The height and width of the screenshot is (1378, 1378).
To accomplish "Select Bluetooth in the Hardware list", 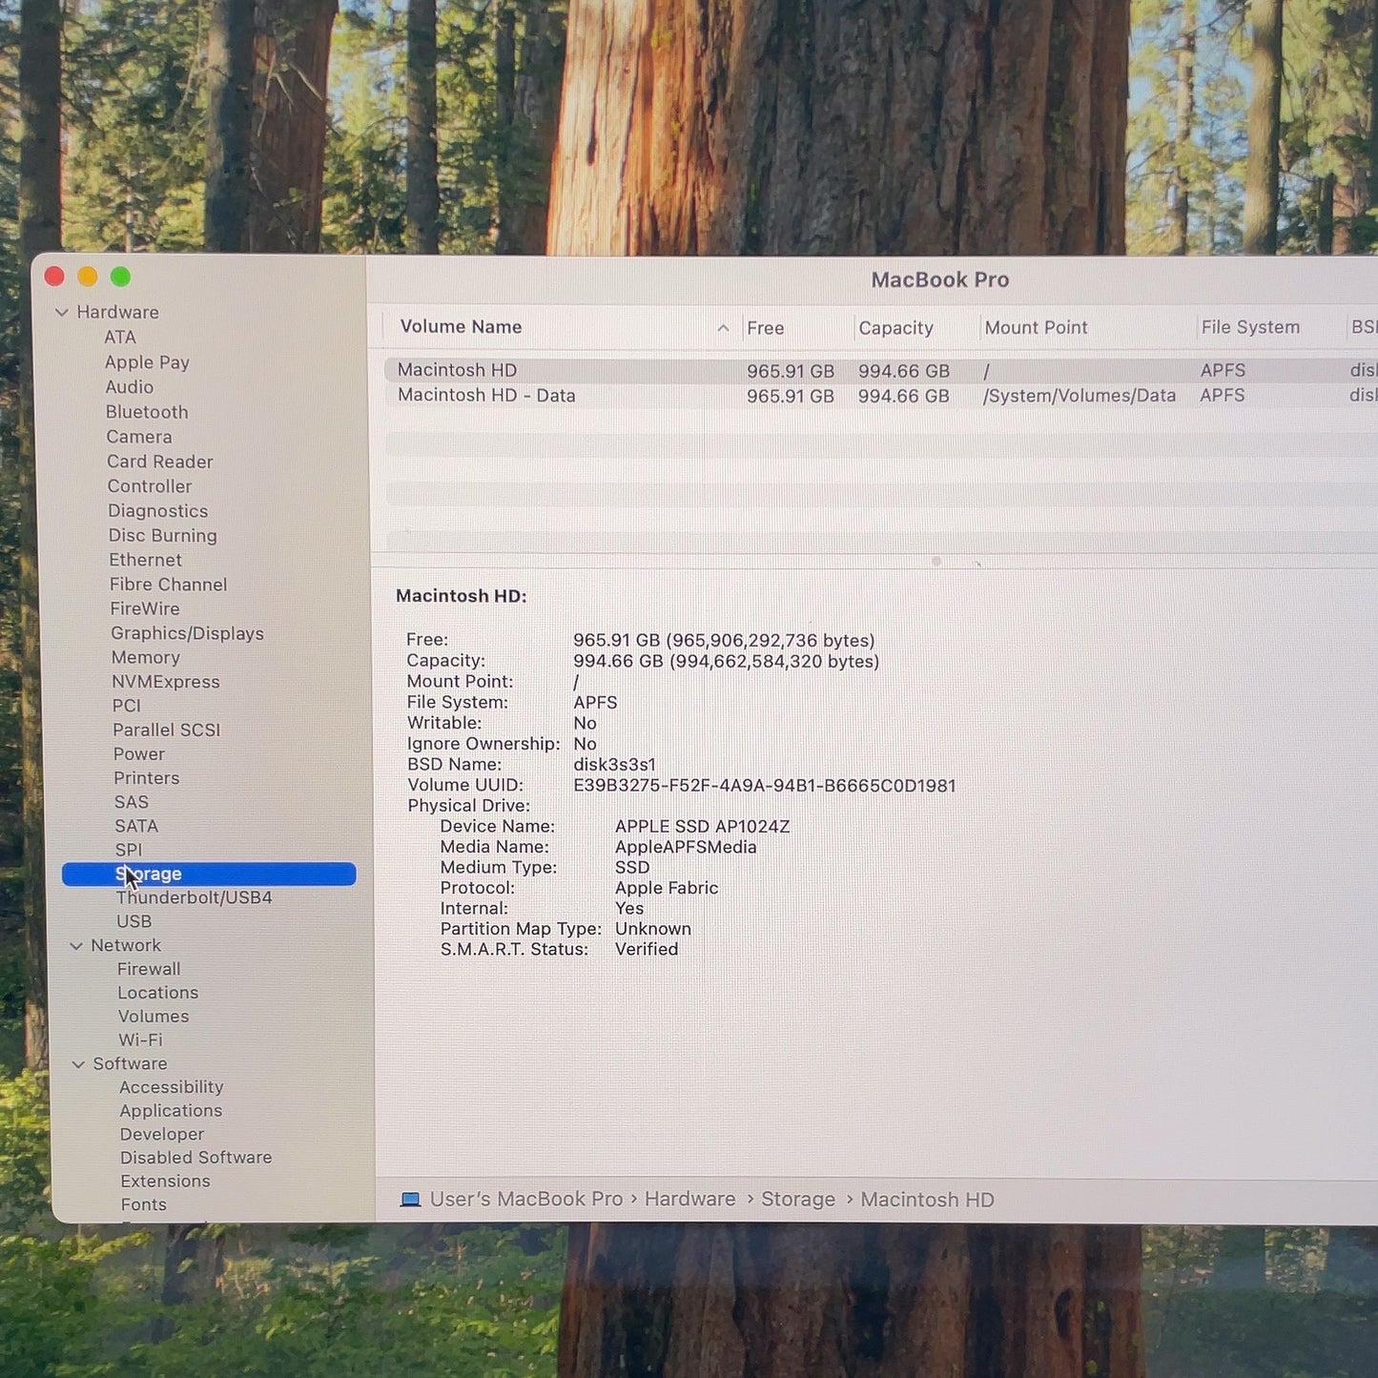I will pyautogui.click(x=147, y=412).
